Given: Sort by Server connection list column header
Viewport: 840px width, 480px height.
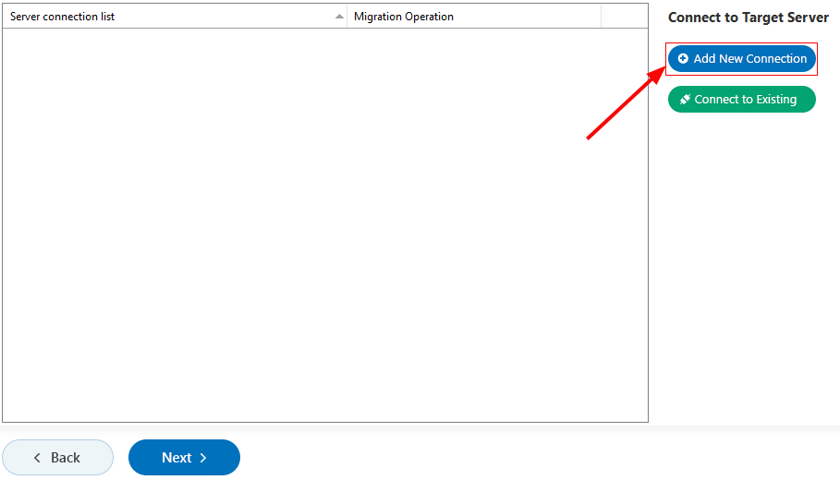Looking at the screenshot, I should 175,17.
